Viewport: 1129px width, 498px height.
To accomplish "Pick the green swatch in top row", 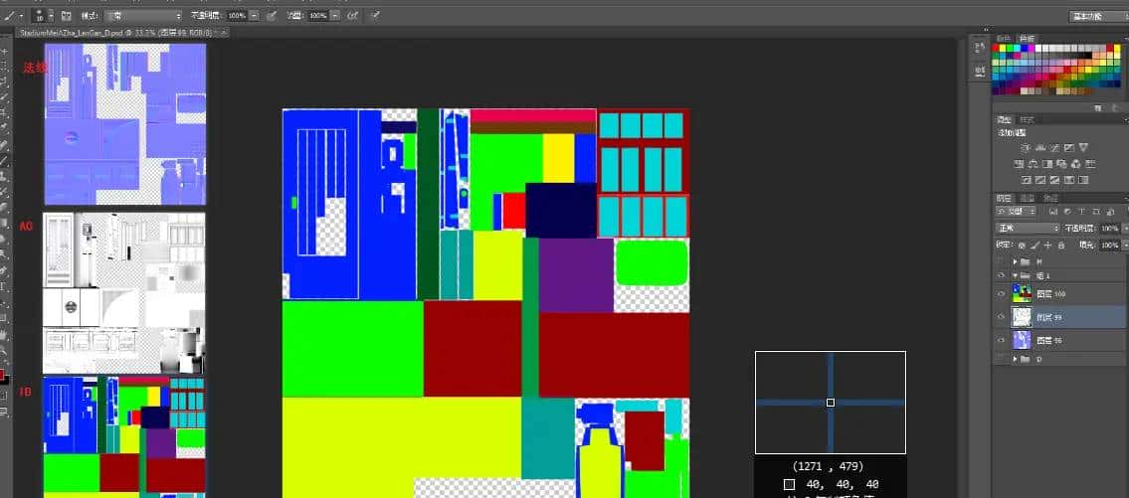I will coord(1010,48).
